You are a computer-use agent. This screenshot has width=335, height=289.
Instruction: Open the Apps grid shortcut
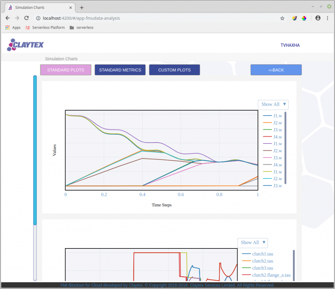(x=13, y=27)
